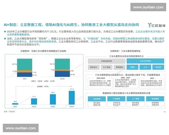This screenshot has height=135, width=169.
Task: Click the 24.1% label beside the 2024 stacked bar
Action: [x=34, y=75]
